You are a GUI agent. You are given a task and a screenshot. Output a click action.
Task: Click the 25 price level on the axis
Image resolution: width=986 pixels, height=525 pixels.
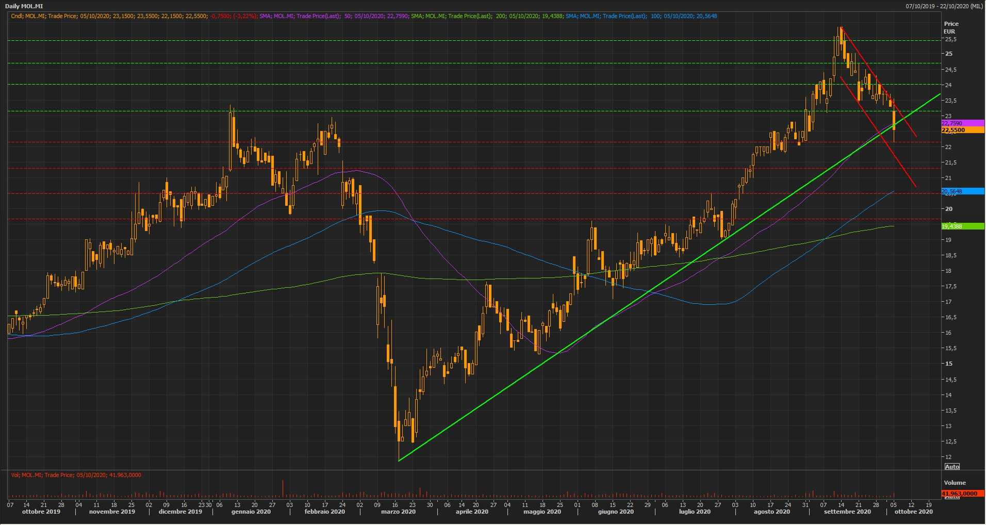coord(948,54)
